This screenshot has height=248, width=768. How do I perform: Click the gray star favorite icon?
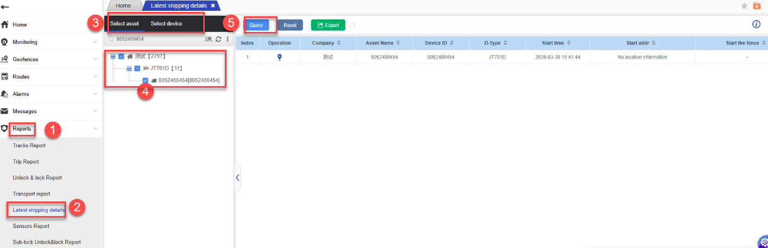tap(744, 6)
